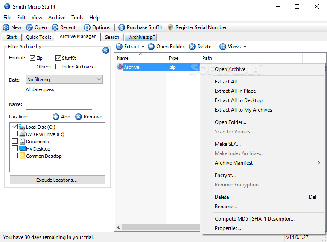Click the Open Folder icon
This screenshot has height=242, width=327.
[151, 47]
